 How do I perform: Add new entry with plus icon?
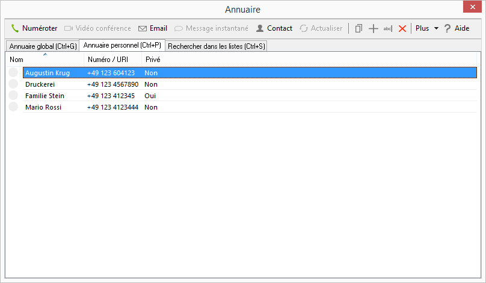[x=373, y=28]
